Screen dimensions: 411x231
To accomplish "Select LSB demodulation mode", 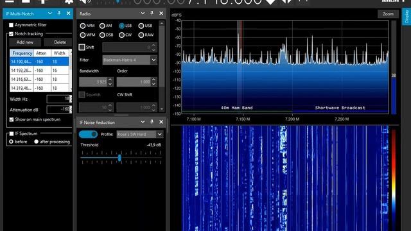I will pyautogui.click(x=121, y=26).
